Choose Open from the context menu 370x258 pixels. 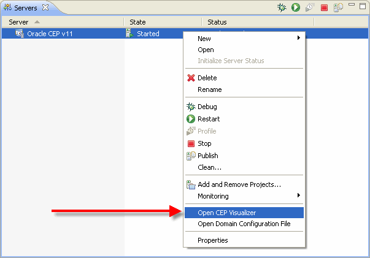(244, 50)
